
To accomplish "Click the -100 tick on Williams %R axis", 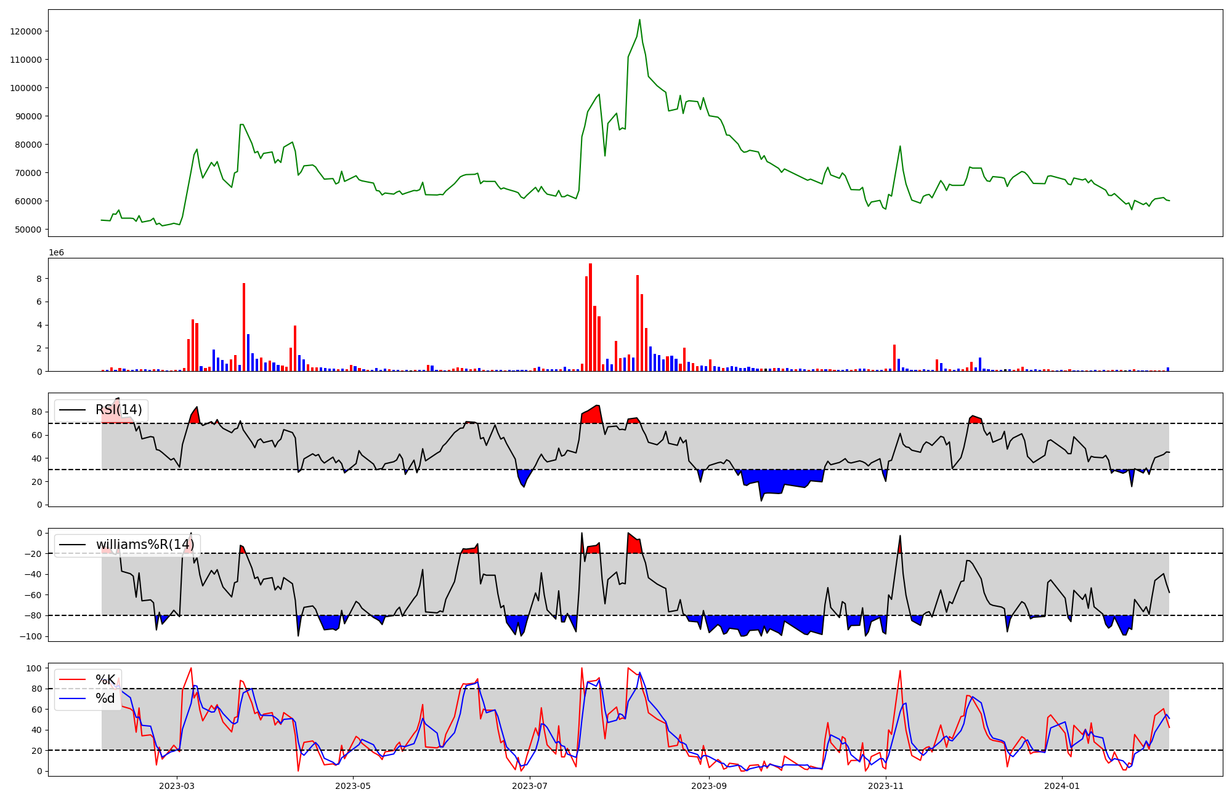I will click(31, 636).
